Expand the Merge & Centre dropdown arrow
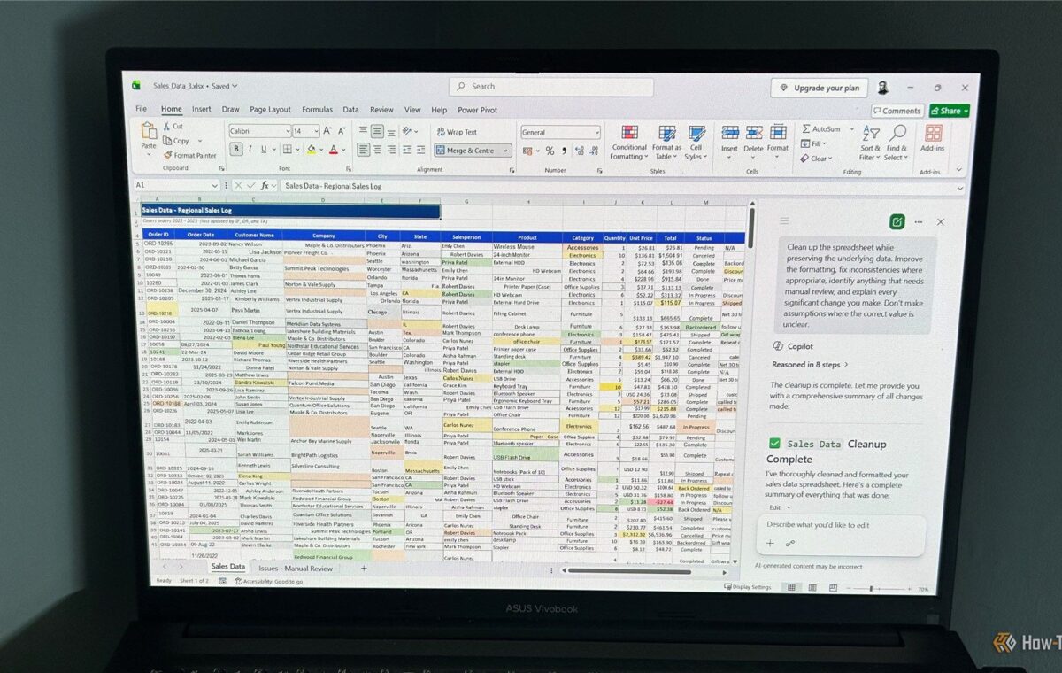 506,151
